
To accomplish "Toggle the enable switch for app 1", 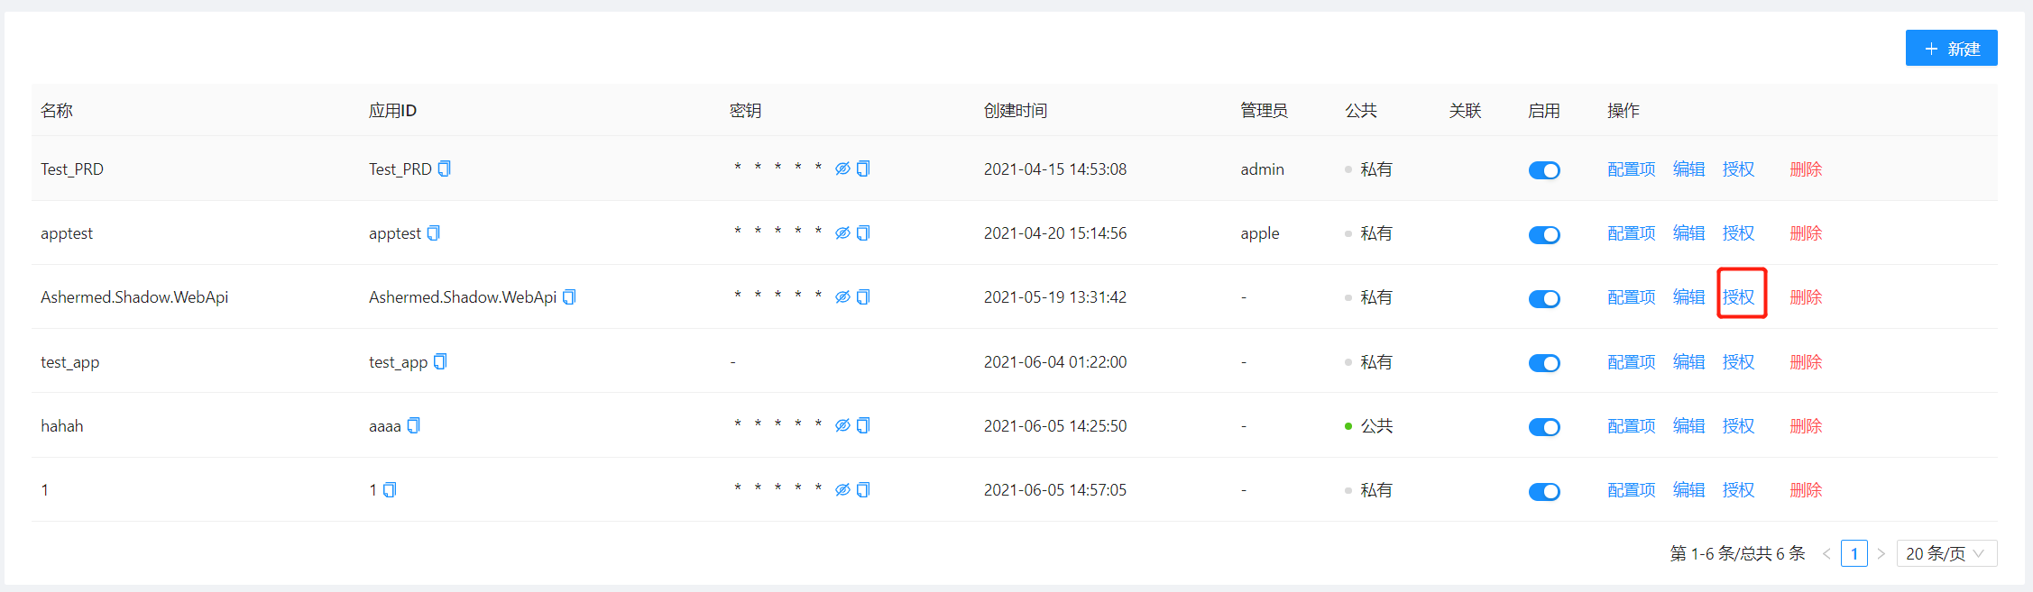I will [x=1544, y=491].
